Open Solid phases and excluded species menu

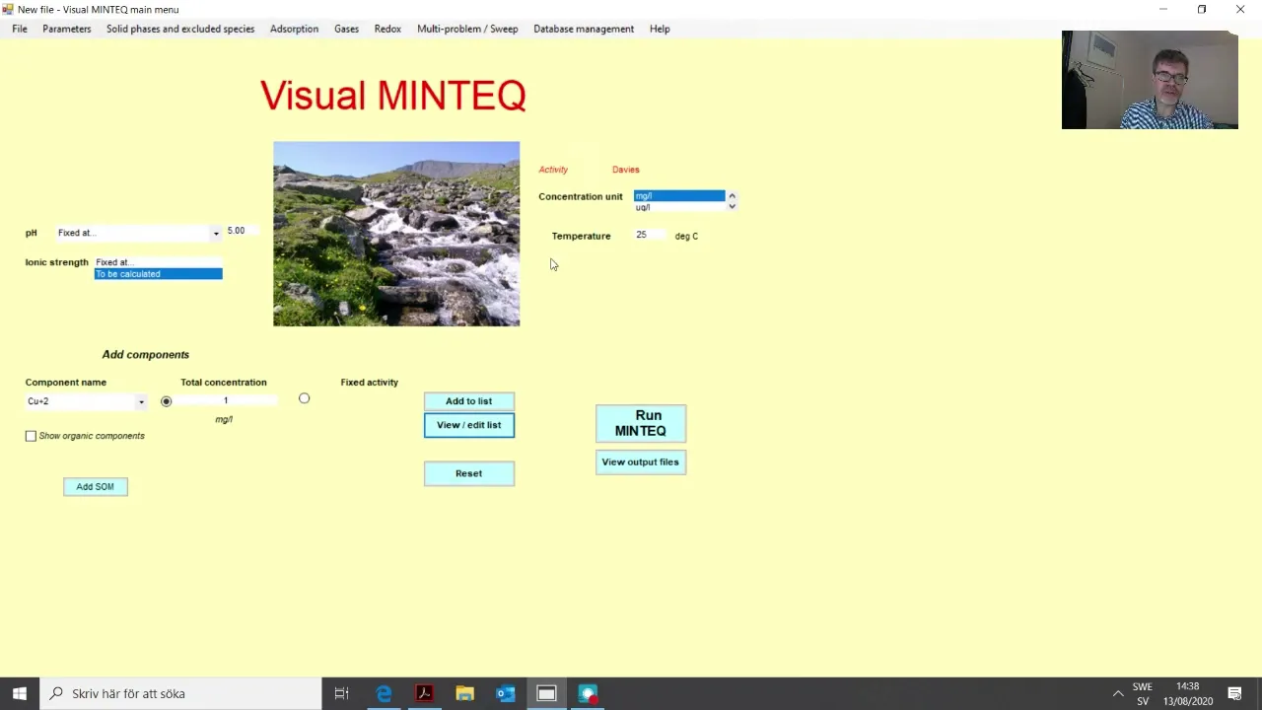point(180,29)
